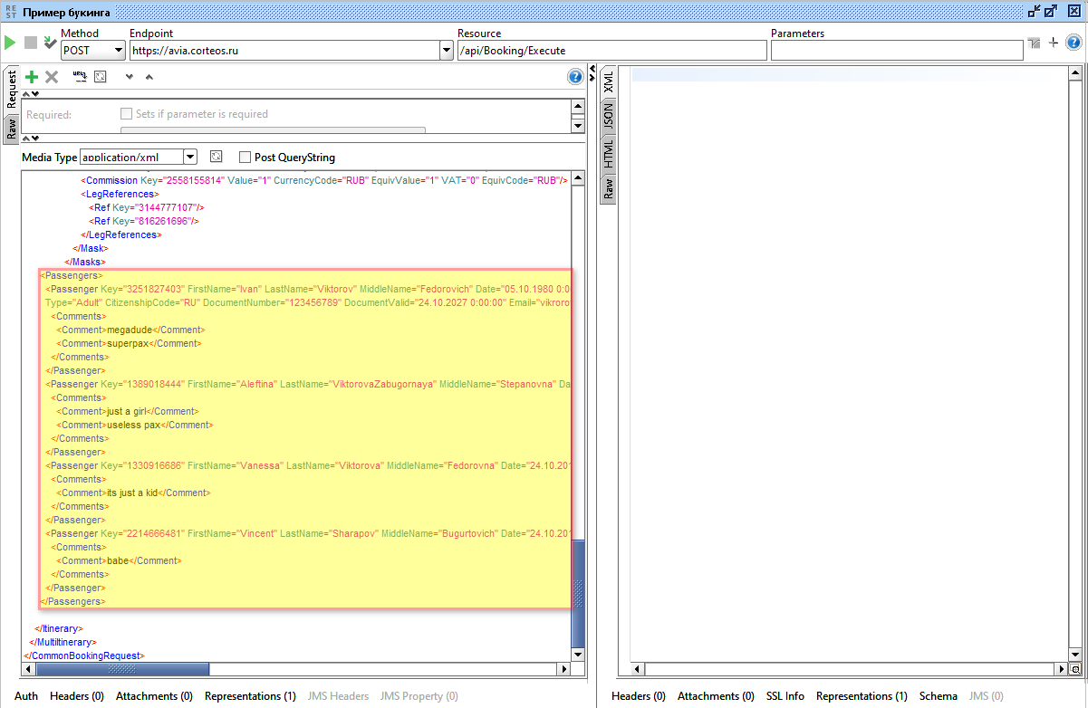This screenshot has width=1088, height=708.
Task: Submit the request with the green play button
Action: click(10, 43)
